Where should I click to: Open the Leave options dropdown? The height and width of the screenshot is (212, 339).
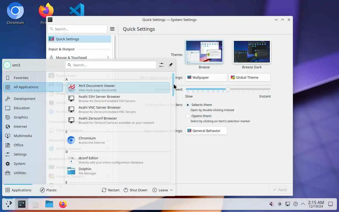pos(163,190)
